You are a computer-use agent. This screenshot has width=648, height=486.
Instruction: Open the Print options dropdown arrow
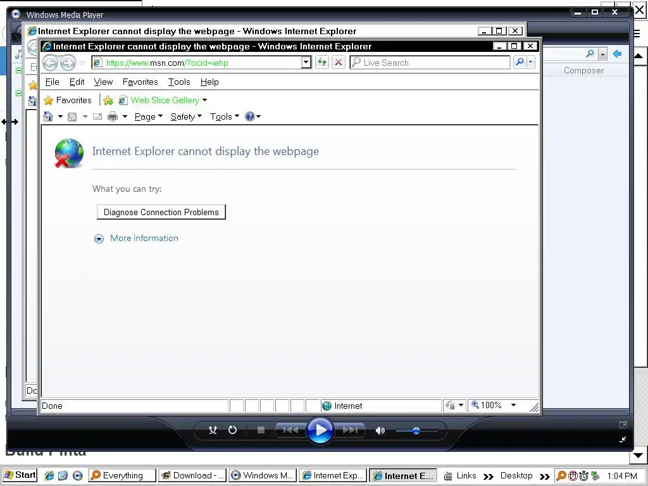point(125,116)
